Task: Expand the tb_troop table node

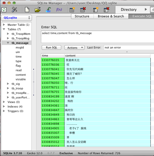Action: pos(8,88)
